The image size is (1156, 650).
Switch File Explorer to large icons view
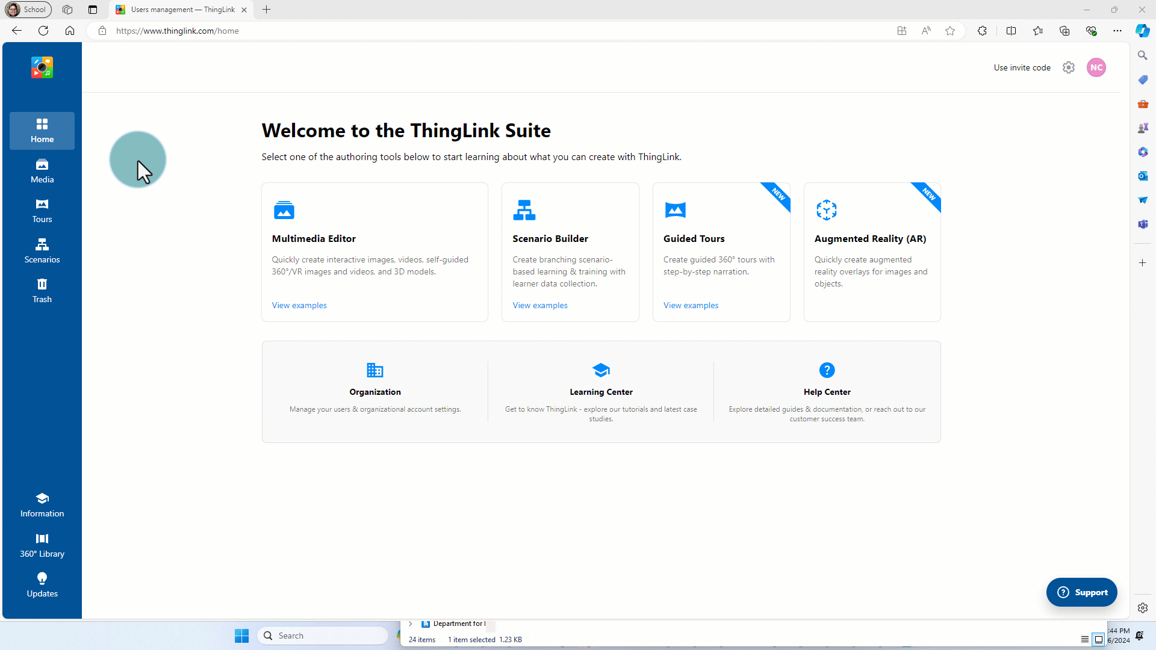tap(1098, 639)
